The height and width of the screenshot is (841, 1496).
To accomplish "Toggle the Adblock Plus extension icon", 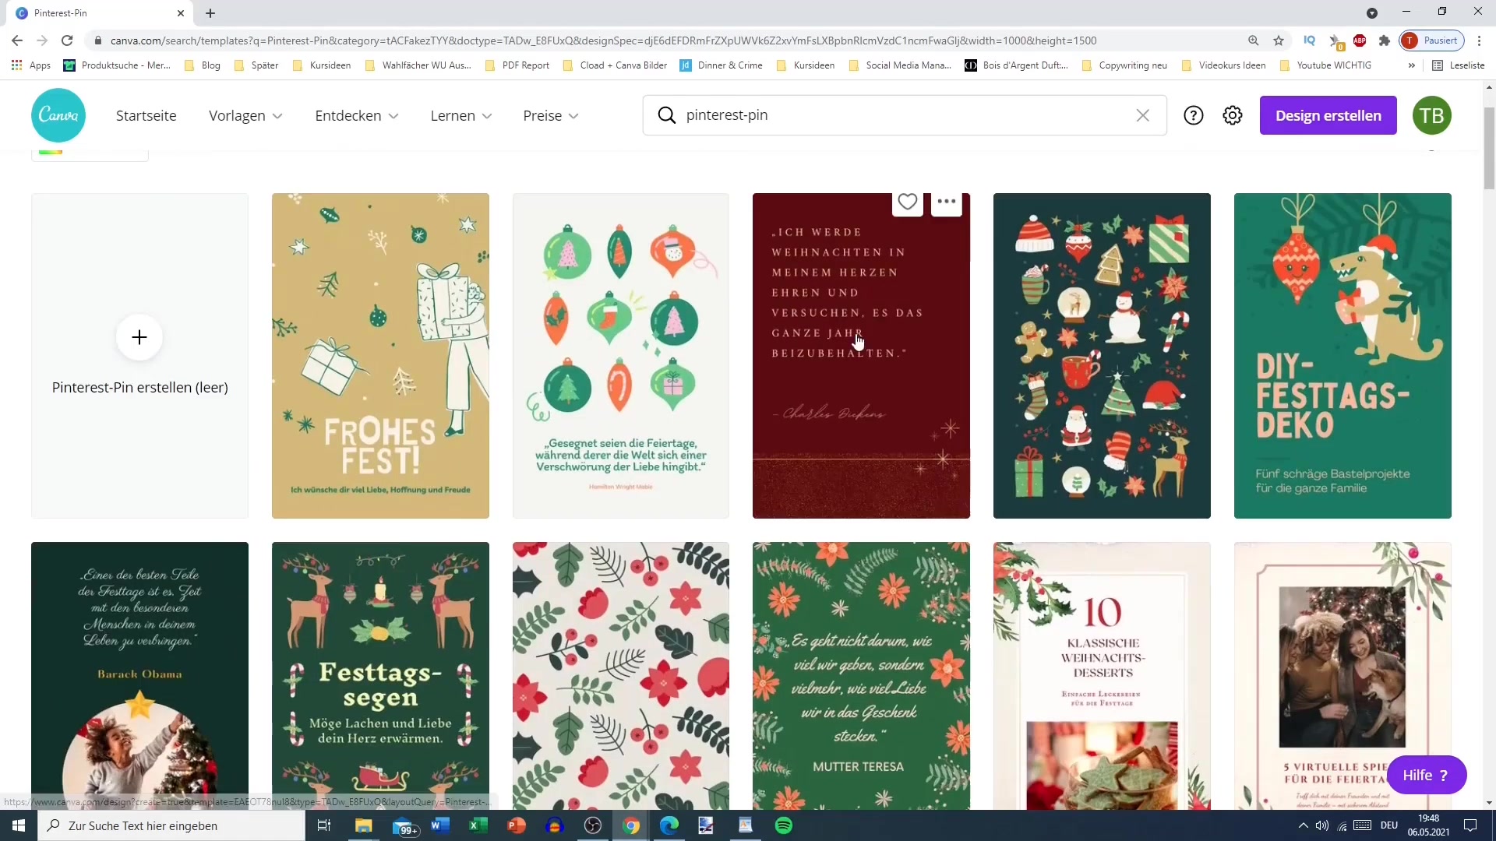I will pyautogui.click(x=1360, y=40).
